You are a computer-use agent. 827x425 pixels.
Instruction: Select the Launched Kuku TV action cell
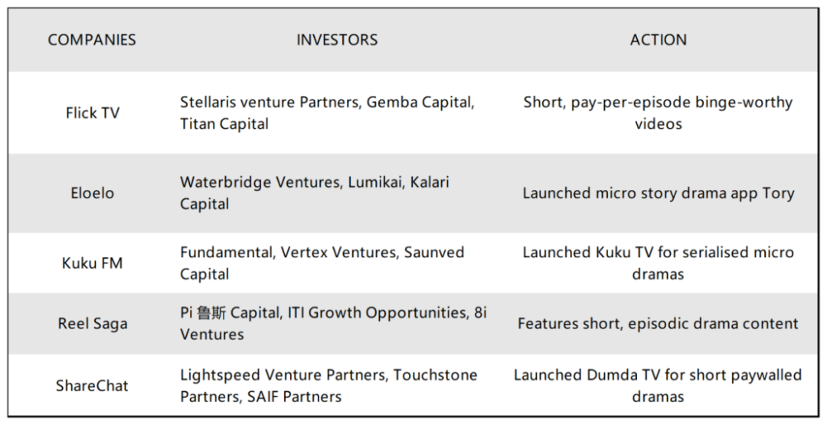pos(658,263)
